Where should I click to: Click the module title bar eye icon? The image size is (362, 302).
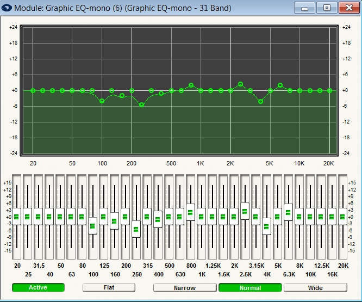click(7, 8)
